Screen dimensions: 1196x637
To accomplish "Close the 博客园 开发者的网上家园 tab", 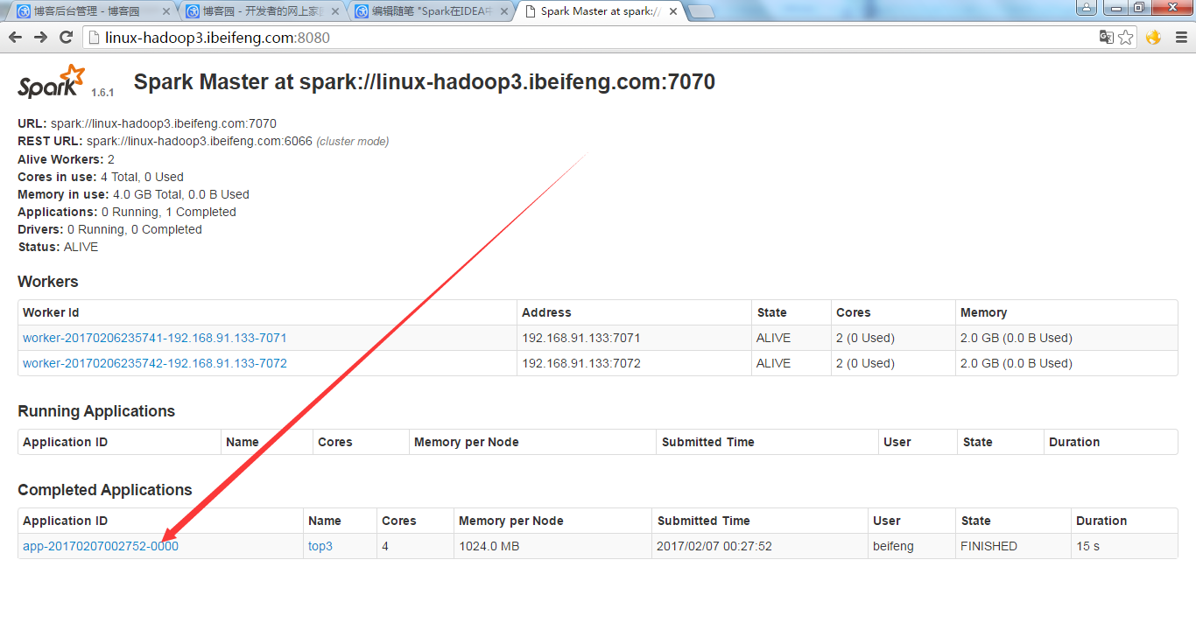I will click(x=335, y=11).
